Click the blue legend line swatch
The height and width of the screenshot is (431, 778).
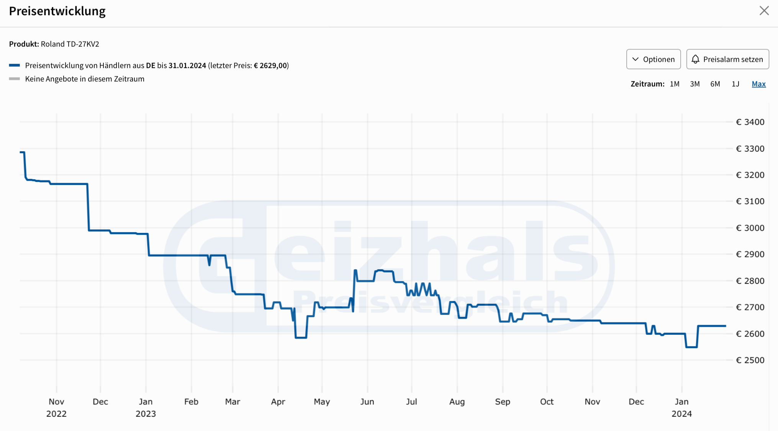(15, 66)
